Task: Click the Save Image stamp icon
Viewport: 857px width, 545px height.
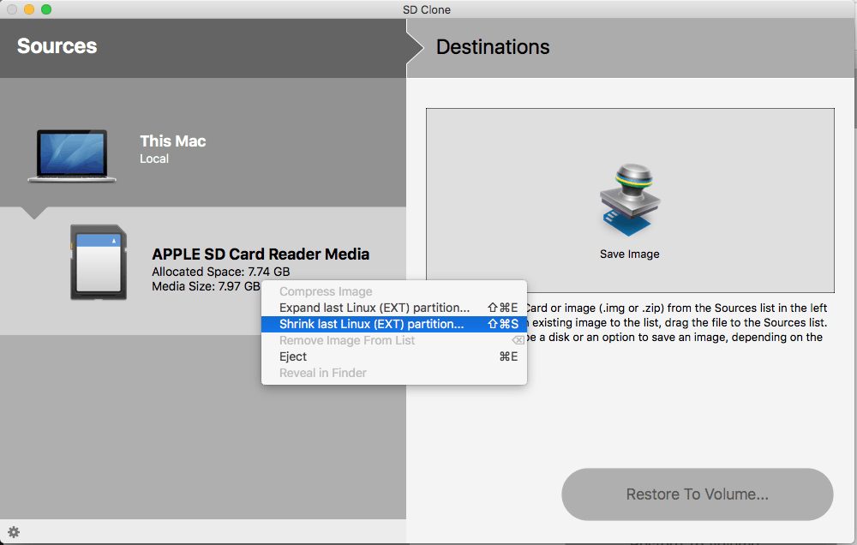Action: [630, 200]
